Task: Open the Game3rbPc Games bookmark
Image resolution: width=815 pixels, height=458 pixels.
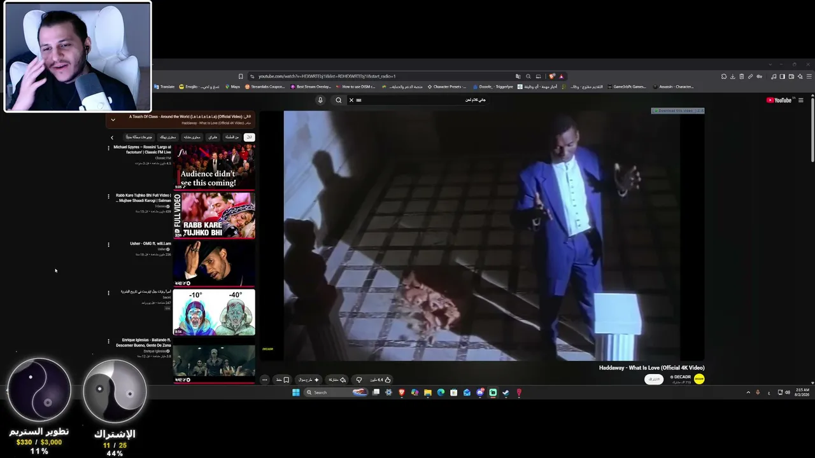Action: tap(627, 87)
